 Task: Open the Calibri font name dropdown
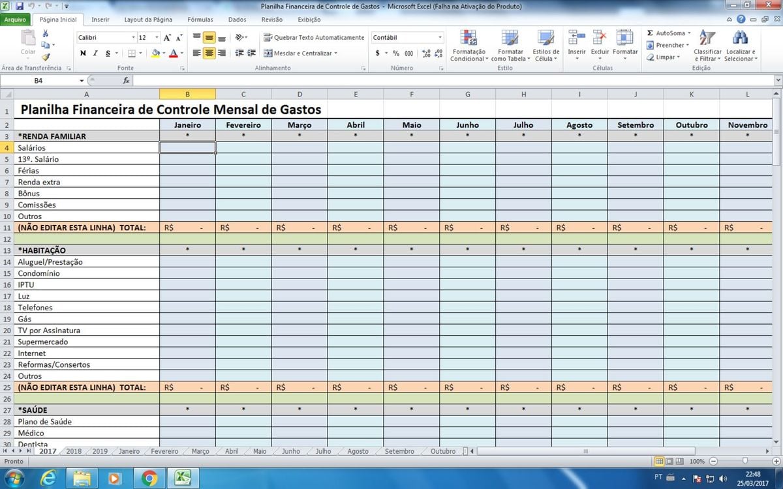[x=134, y=38]
